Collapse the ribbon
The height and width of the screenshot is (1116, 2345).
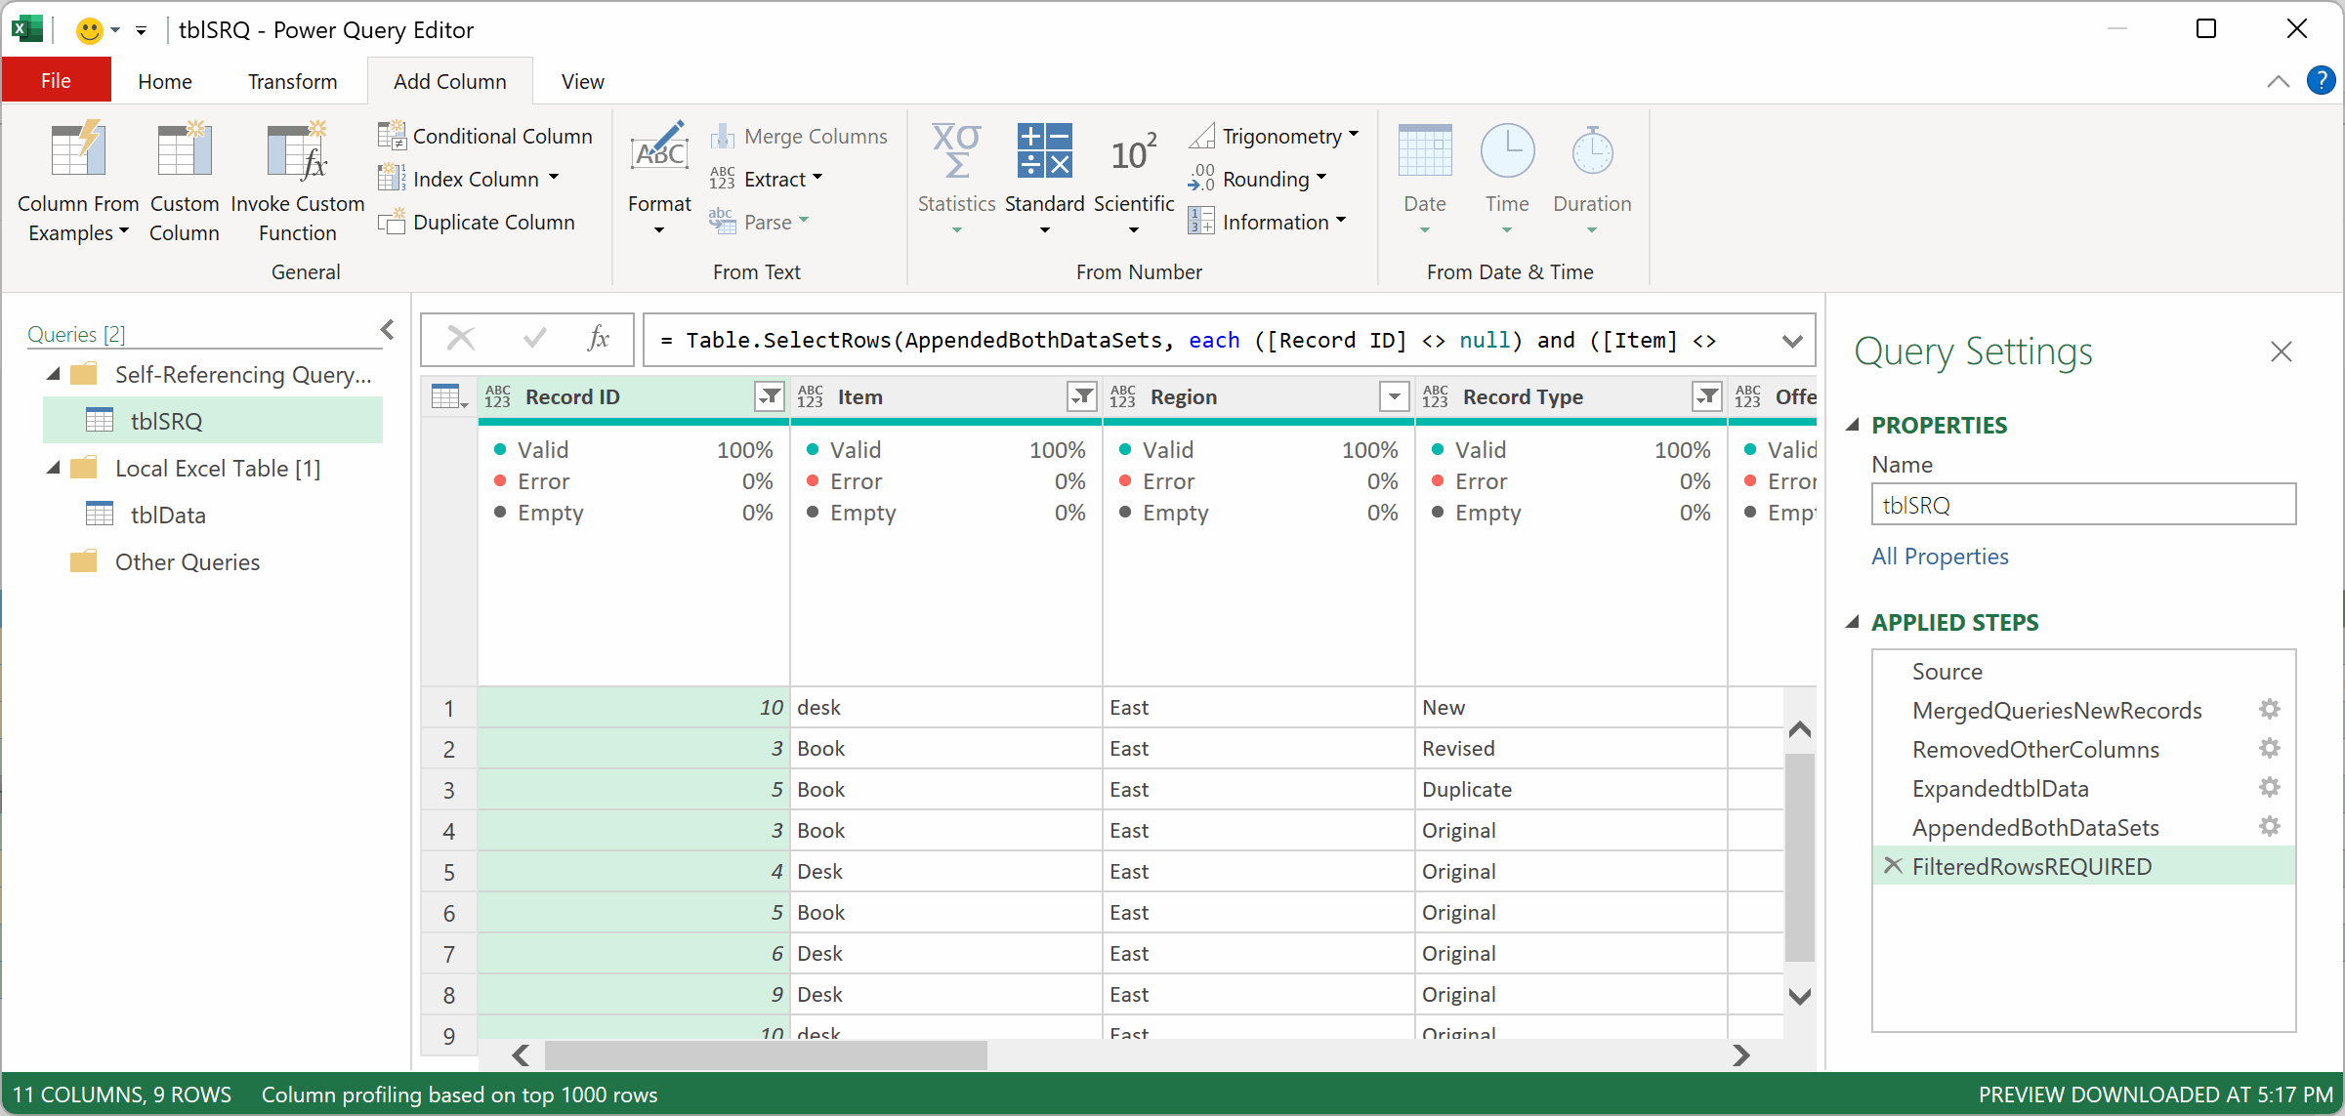coord(2278,81)
